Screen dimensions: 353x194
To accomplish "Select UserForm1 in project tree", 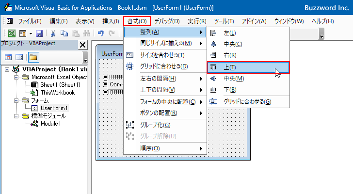I will [x=54, y=108].
